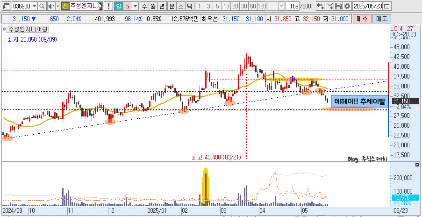Click the low price 31,000
Screen dimensions: 422x217
tap(340, 19)
